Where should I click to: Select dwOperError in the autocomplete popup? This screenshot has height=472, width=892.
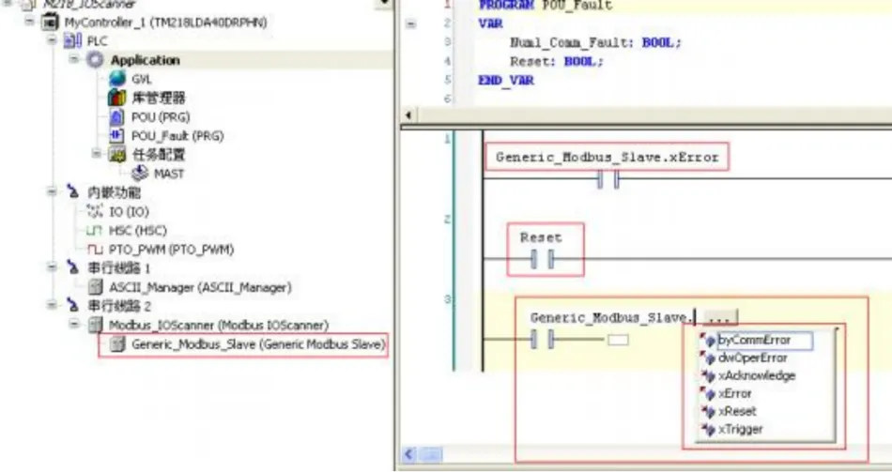click(752, 358)
